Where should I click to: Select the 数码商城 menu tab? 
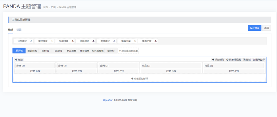(x=32, y=51)
